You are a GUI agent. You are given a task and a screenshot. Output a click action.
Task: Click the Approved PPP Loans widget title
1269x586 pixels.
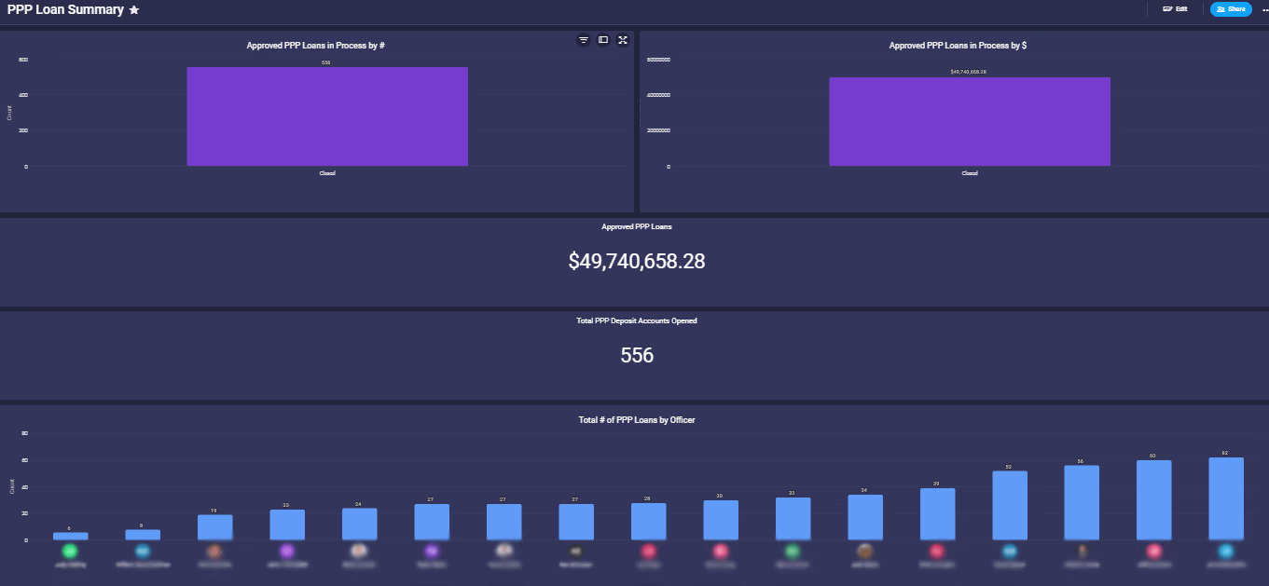click(637, 226)
